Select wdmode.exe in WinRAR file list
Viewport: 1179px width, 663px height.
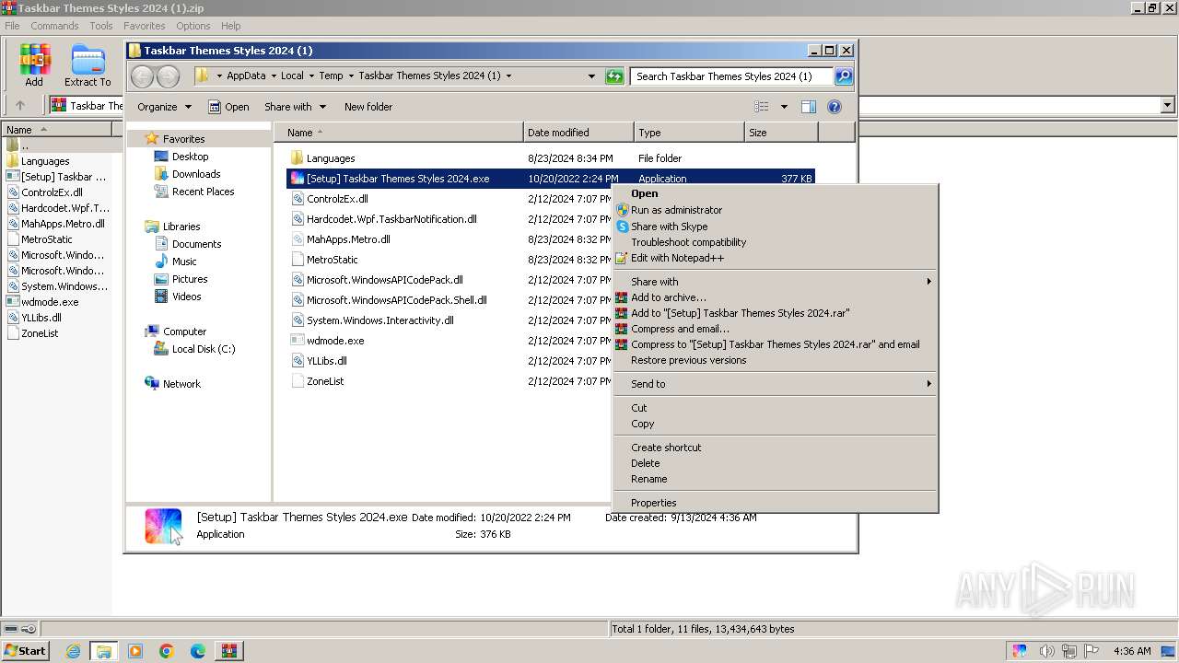point(42,302)
